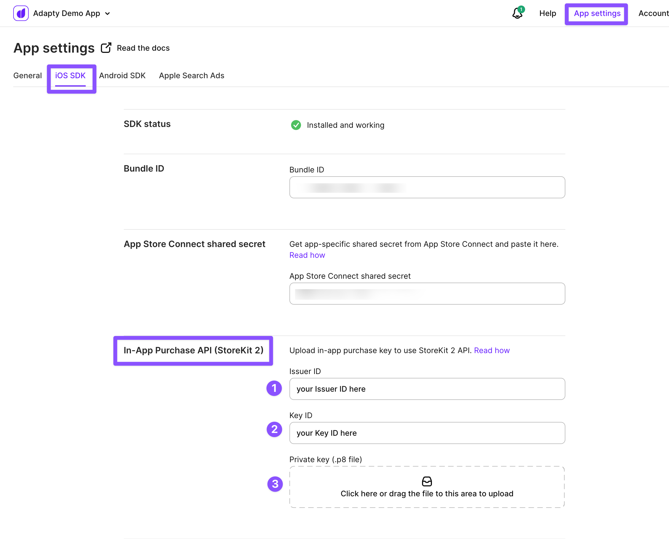Click Read how under shared secret

tap(307, 255)
